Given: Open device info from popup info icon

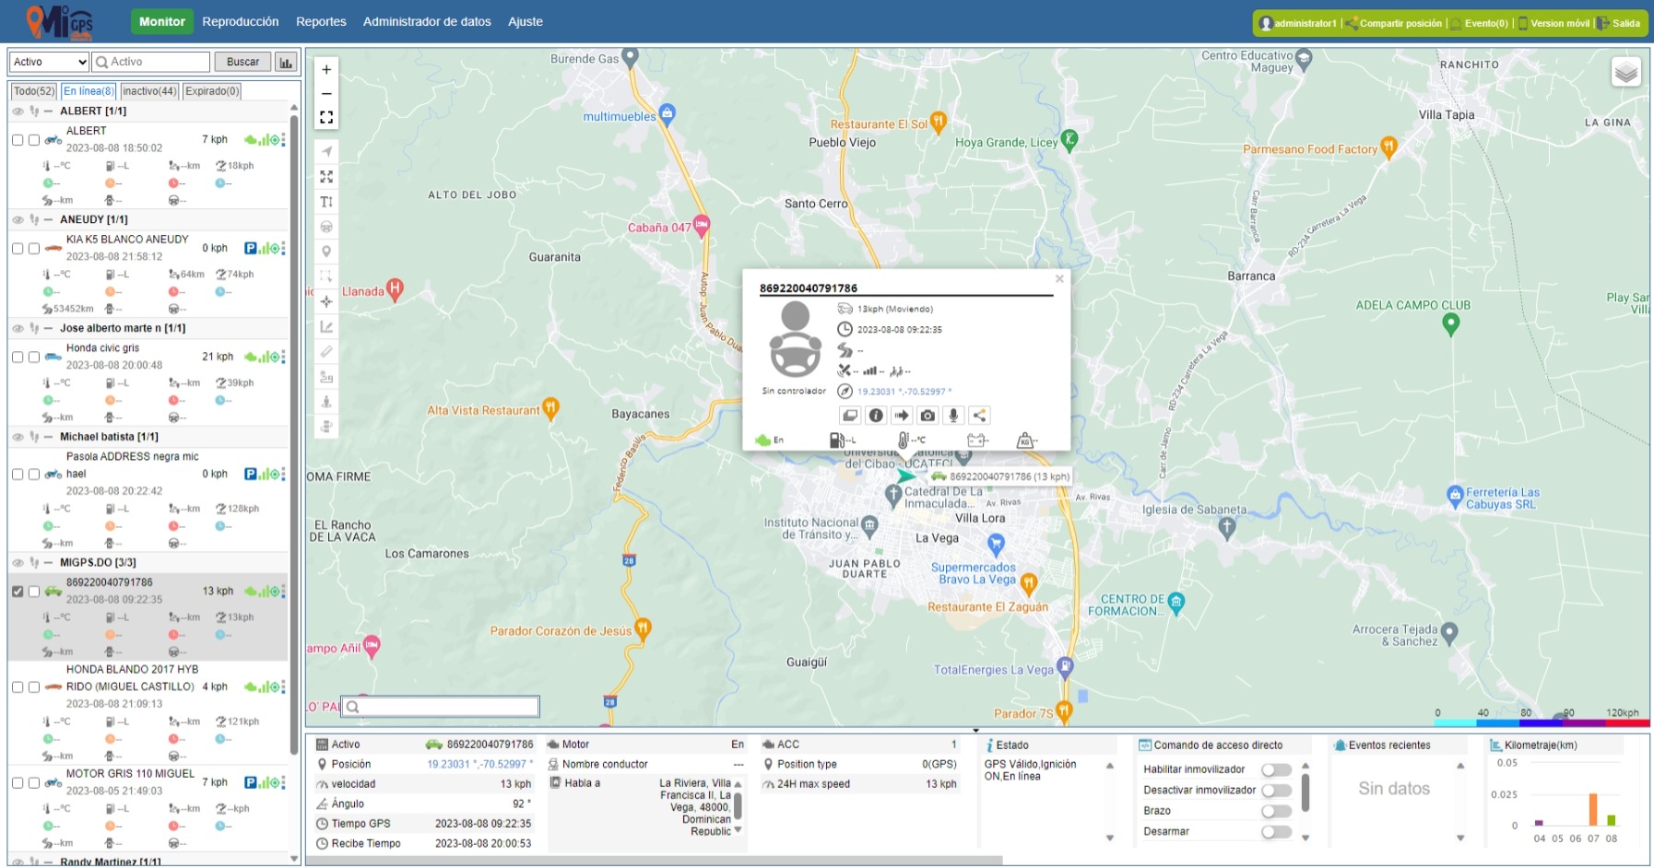Looking at the screenshot, I should pos(876,416).
